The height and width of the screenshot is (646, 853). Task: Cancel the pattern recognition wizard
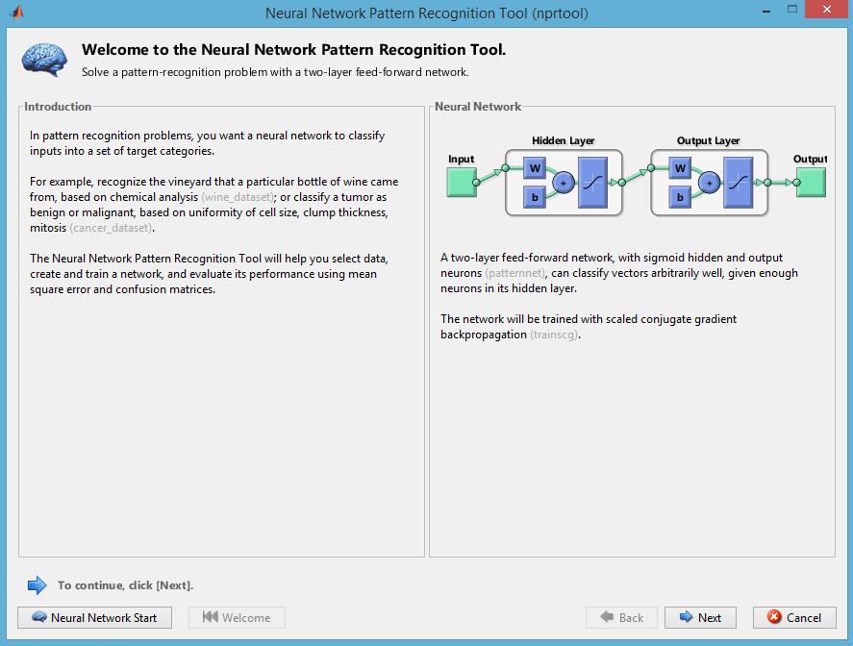(794, 618)
